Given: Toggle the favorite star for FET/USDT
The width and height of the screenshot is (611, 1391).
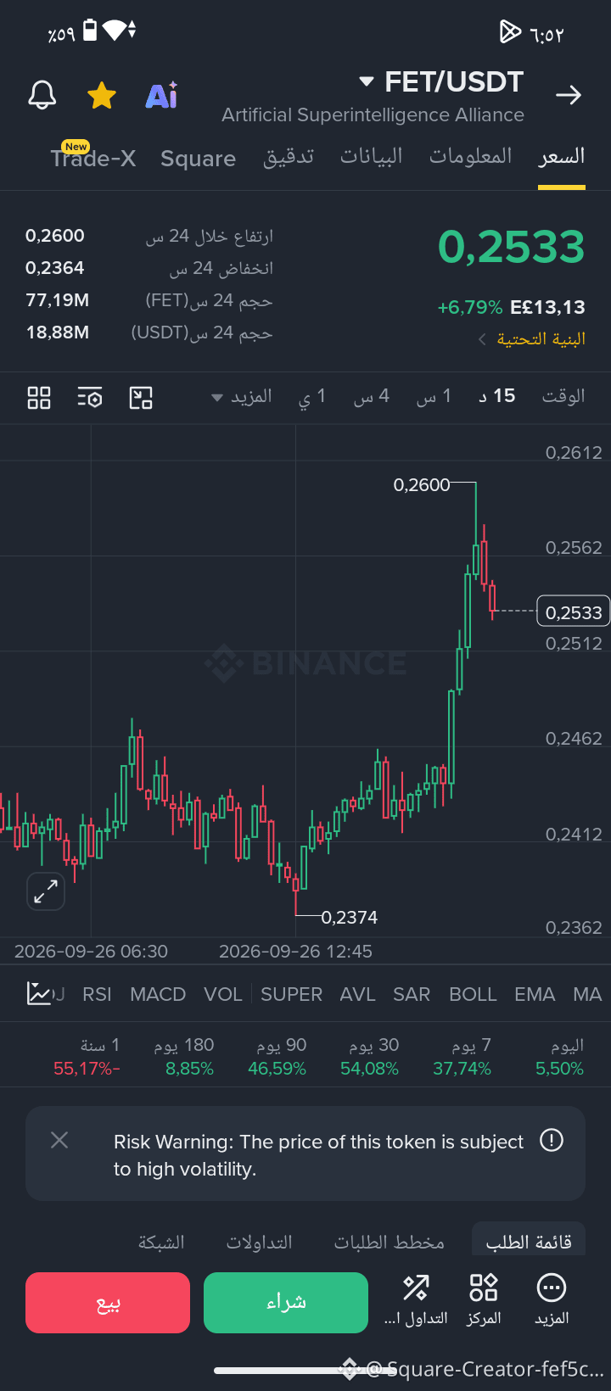Looking at the screenshot, I should click(102, 96).
